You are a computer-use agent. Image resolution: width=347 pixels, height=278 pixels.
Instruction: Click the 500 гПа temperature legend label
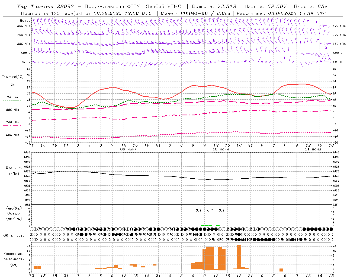coord(13,135)
